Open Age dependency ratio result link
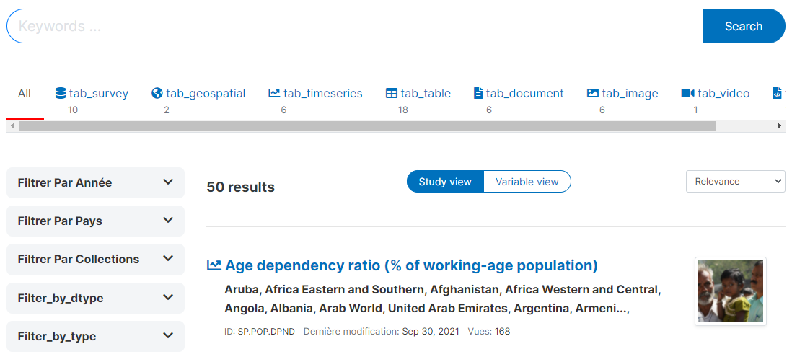This screenshot has width=792, height=362. 411,265
